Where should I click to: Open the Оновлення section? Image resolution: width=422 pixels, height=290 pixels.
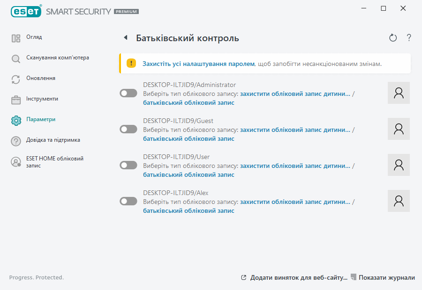point(41,79)
